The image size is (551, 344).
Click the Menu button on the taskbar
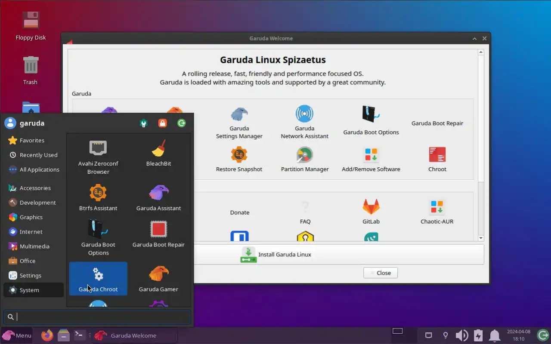pos(17,335)
